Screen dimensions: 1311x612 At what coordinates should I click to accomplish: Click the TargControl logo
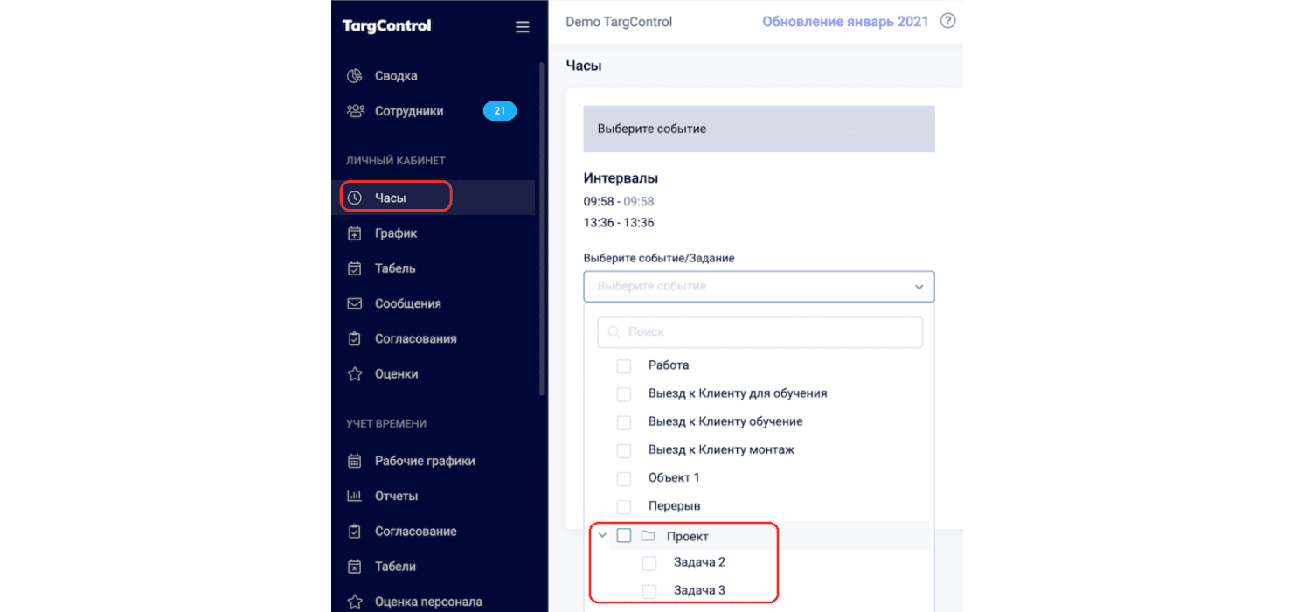385,26
